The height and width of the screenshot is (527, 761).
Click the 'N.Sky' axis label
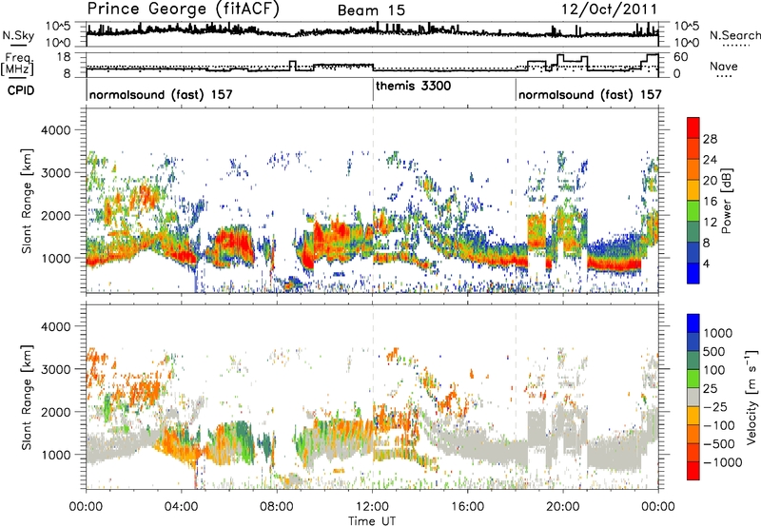18,35
